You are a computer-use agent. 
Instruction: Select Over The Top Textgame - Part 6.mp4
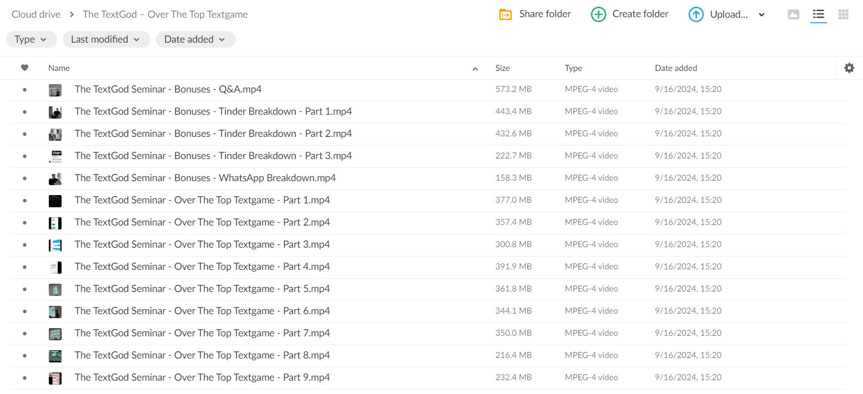(202, 311)
